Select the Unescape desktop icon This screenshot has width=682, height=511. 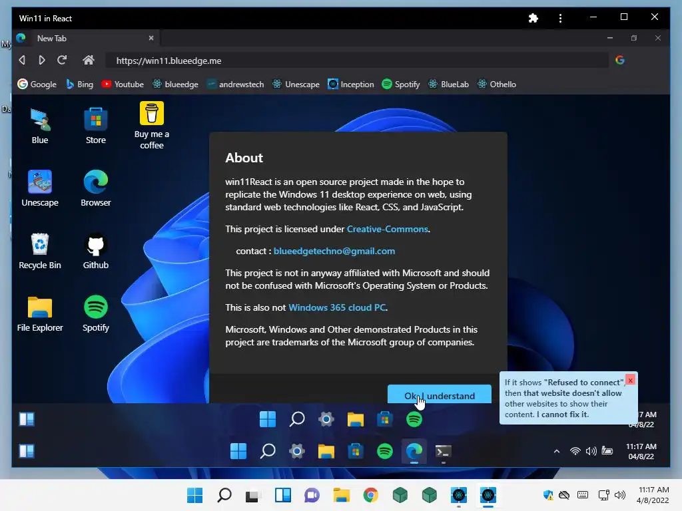click(x=39, y=188)
